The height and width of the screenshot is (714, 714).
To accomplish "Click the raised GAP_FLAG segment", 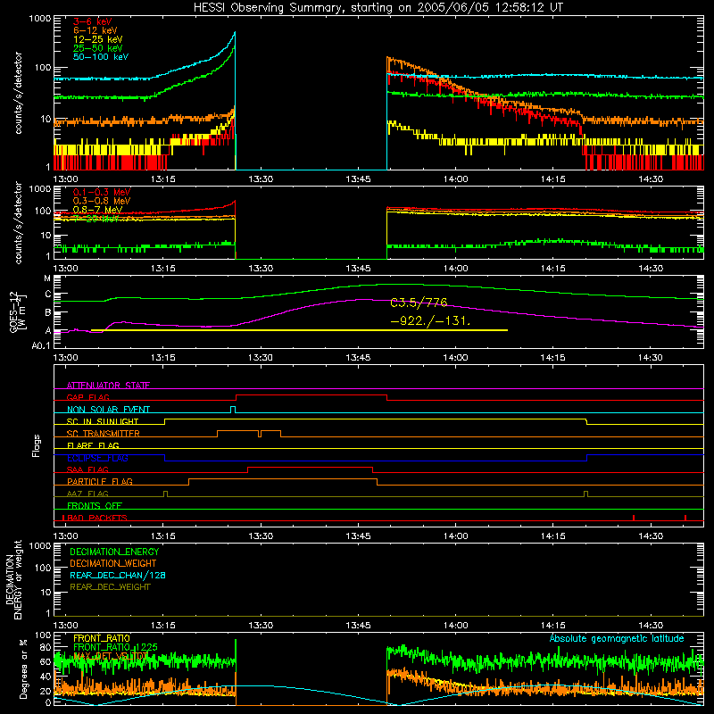I will point(311,395).
